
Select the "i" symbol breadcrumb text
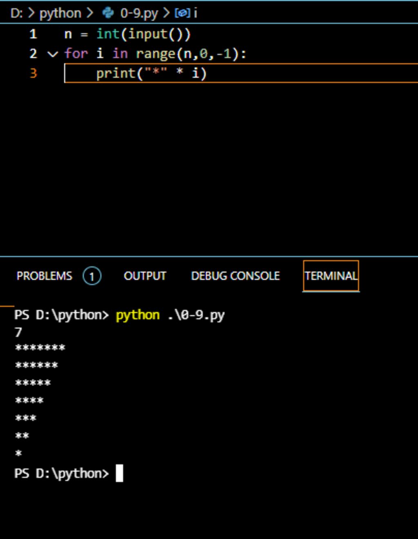196,13
